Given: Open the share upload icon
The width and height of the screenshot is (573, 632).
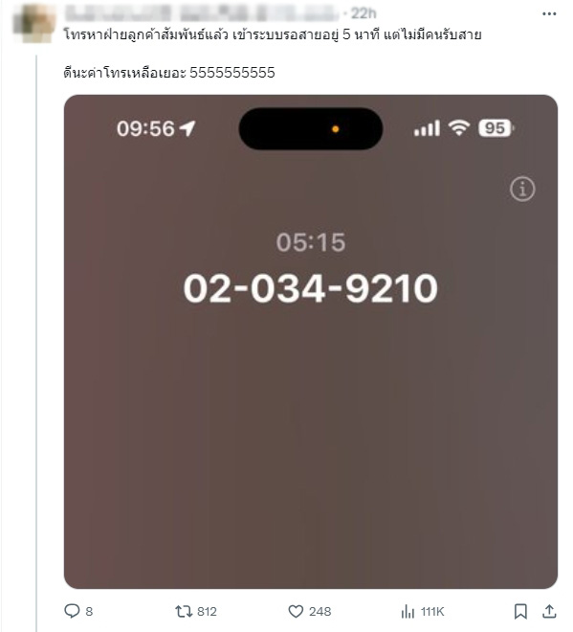Looking at the screenshot, I should [549, 612].
